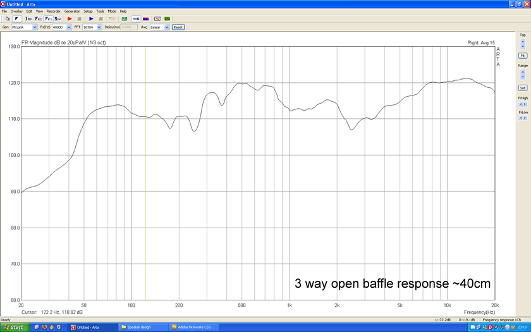Expand the Fs(Hz) 48000 dropdown
This screenshot has height=332, width=531.
pos(69,27)
